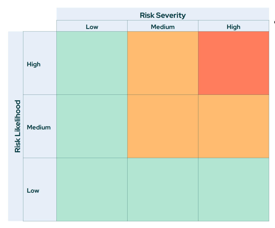
Task: Select the Medium severity column header
Action: 163,27
